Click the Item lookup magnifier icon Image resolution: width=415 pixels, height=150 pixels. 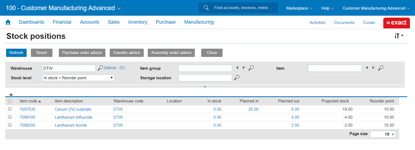click(x=381, y=68)
